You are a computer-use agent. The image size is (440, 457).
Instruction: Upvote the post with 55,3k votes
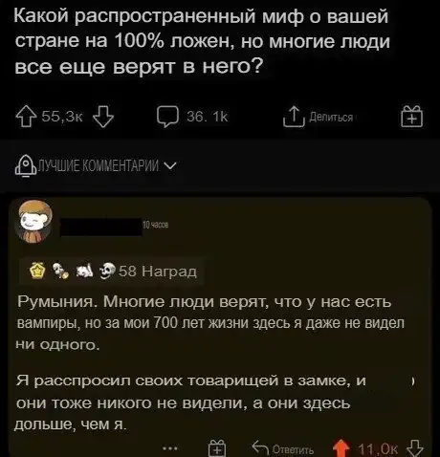pyautogui.click(x=26, y=117)
